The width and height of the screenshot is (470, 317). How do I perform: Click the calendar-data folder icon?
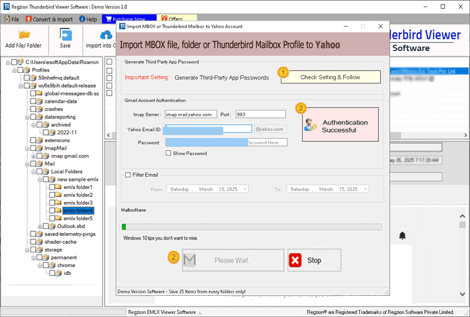point(39,101)
